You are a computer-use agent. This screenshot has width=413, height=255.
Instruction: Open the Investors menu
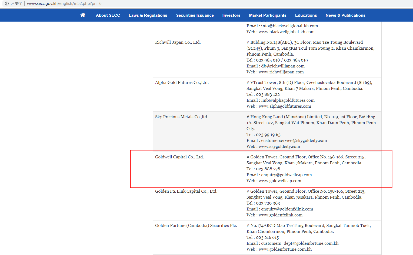pos(231,15)
